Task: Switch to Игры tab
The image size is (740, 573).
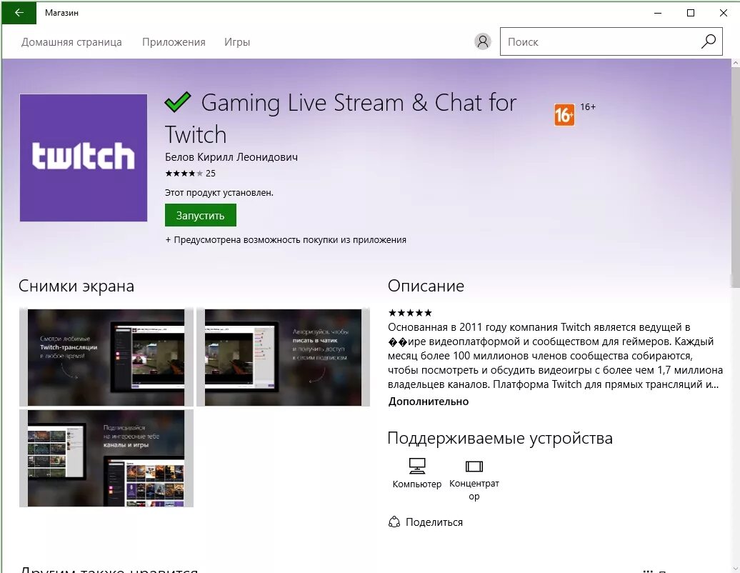Action: (x=237, y=42)
